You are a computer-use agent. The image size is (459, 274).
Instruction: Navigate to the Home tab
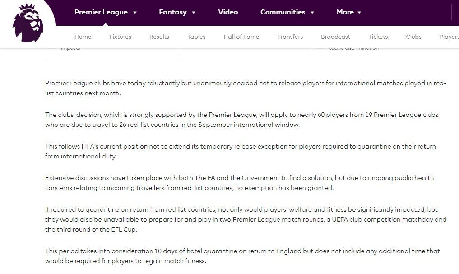click(83, 37)
